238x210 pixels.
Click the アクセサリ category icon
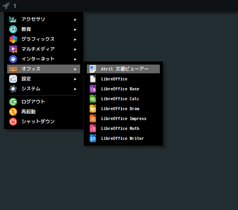(x=13, y=19)
